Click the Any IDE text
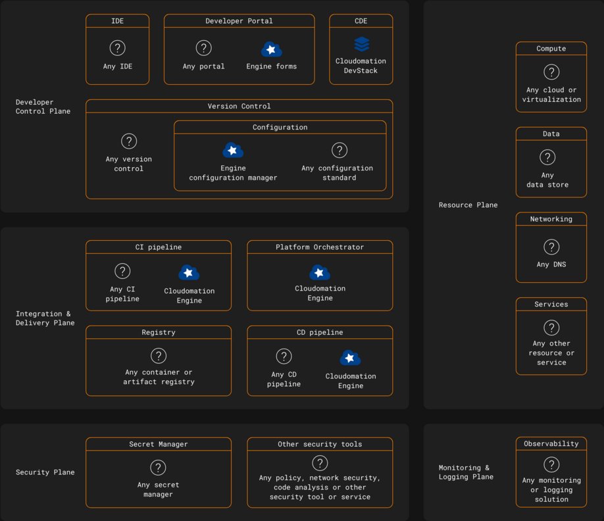 click(118, 66)
